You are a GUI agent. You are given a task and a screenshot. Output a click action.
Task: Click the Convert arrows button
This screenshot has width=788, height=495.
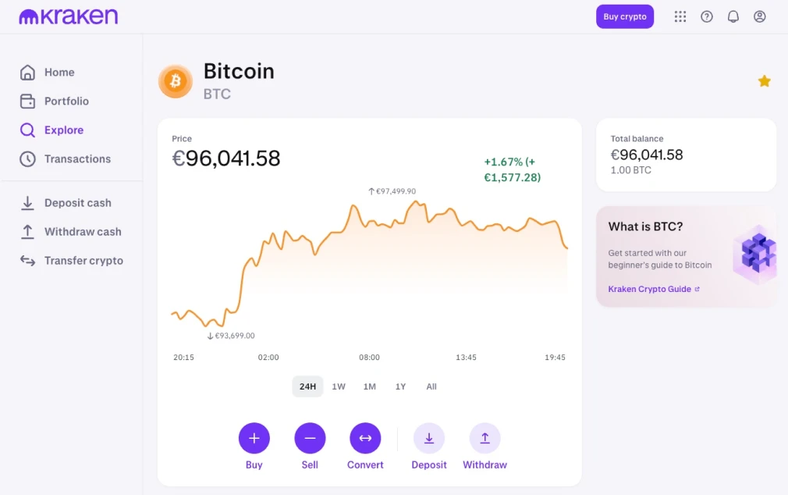pyautogui.click(x=365, y=439)
